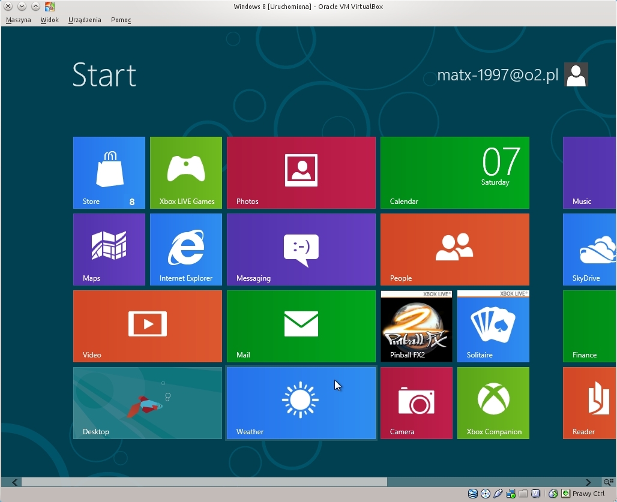617x502 pixels.
Task: Click the VirtualBox window title bar icon
Action: tap(50, 6)
